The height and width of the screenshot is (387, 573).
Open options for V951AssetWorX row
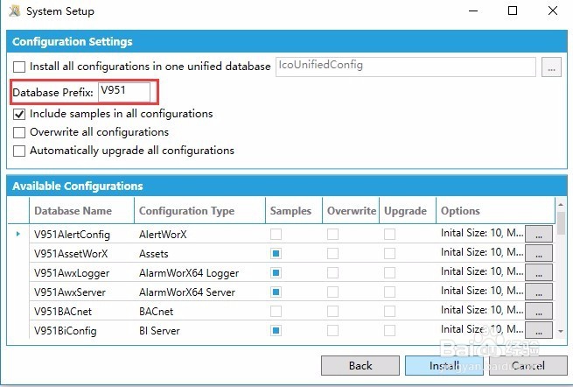(539, 254)
